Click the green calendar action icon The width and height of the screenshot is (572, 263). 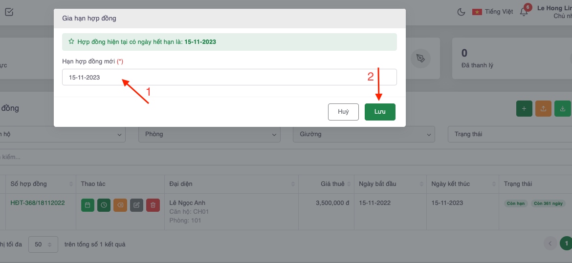tap(88, 205)
